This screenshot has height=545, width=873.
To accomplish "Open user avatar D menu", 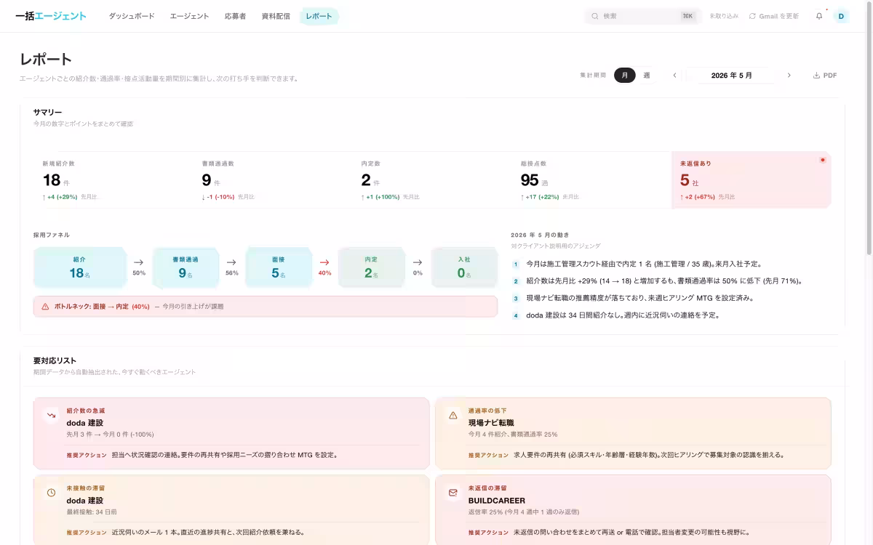I will tap(842, 16).
